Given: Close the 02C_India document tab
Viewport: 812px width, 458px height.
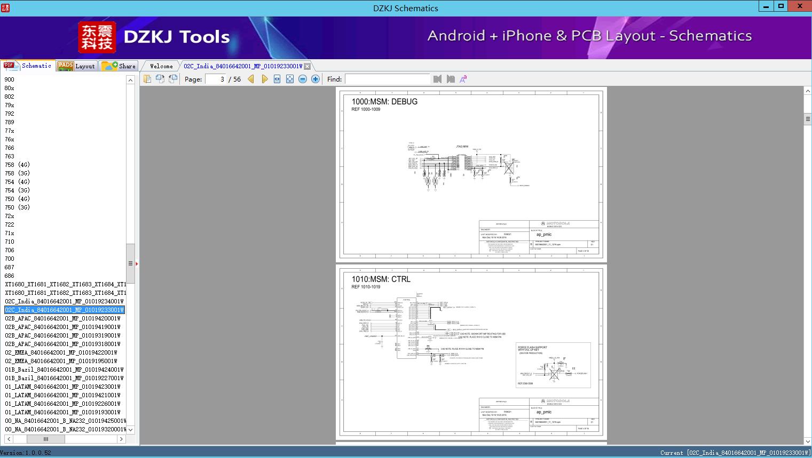Looking at the screenshot, I should (307, 67).
